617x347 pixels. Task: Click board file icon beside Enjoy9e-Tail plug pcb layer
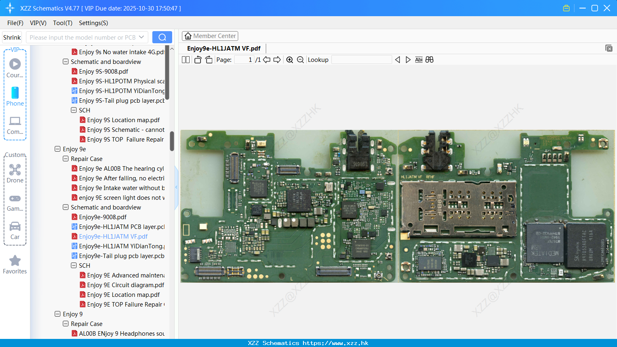[75, 256]
